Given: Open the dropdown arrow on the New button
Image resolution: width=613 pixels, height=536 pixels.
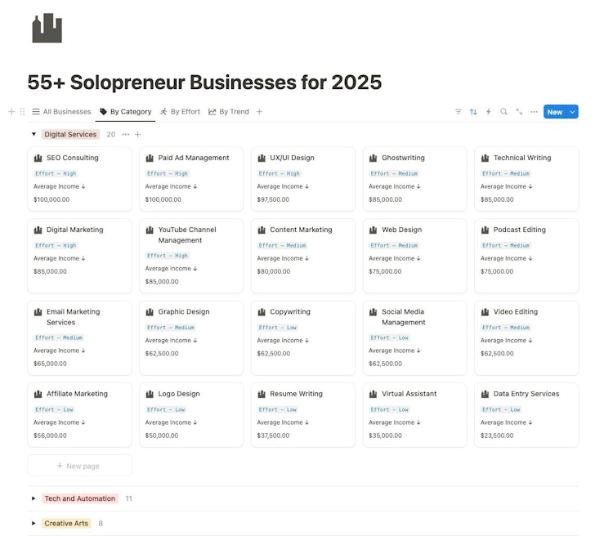Looking at the screenshot, I should (572, 112).
